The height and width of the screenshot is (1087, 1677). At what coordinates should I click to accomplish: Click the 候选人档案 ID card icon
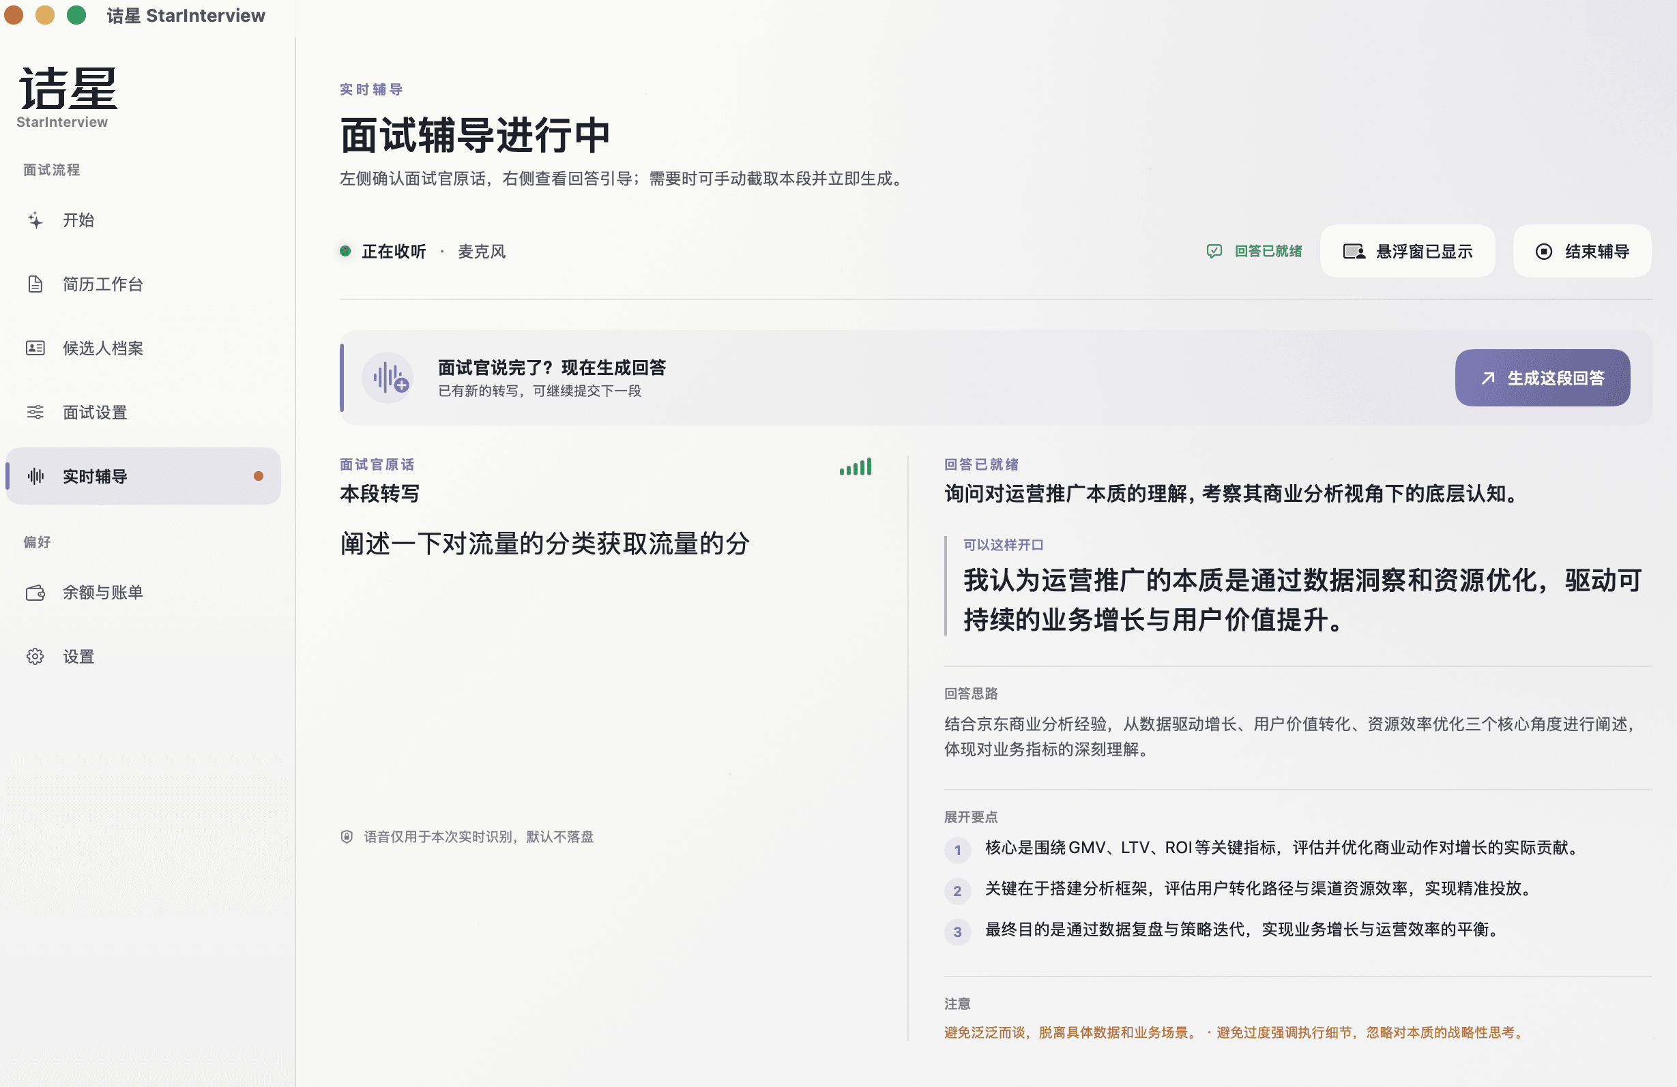click(x=35, y=348)
